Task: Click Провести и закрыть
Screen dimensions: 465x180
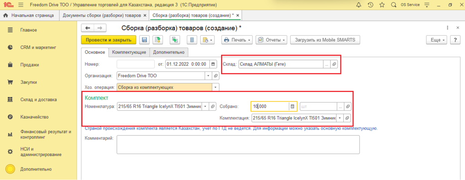Action: [109, 40]
